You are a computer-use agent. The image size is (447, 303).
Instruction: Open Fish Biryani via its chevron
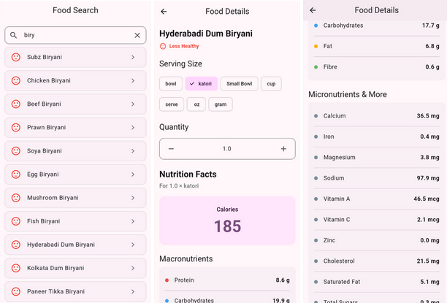pos(133,221)
